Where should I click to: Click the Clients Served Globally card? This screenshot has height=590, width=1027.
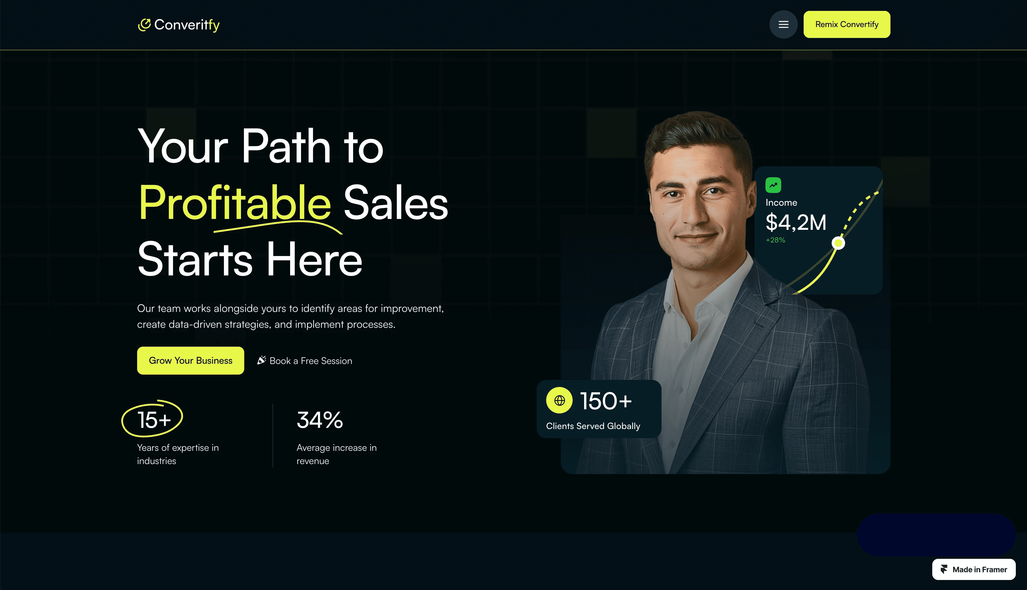(599, 409)
